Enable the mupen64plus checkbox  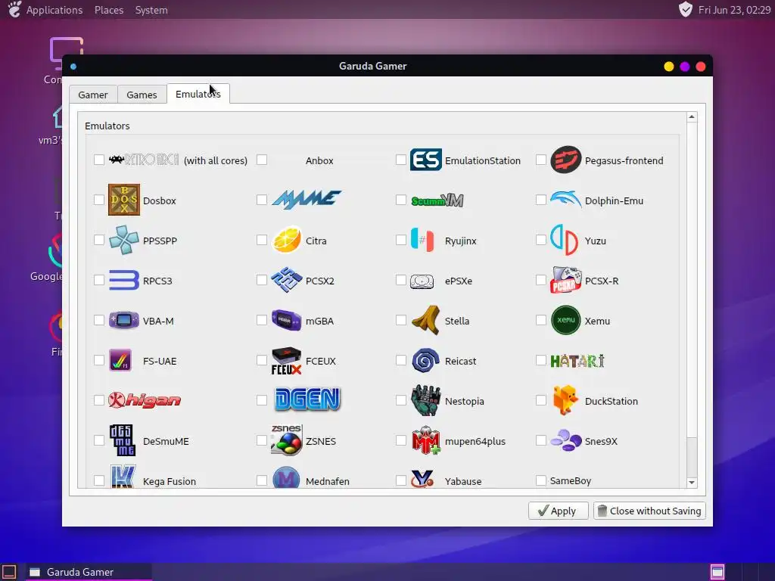pyautogui.click(x=401, y=440)
